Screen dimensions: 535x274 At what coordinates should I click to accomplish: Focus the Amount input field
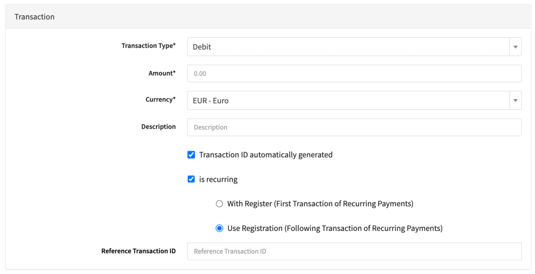pyautogui.click(x=354, y=74)
